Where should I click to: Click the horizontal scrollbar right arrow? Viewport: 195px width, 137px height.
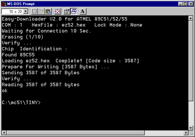186,133
